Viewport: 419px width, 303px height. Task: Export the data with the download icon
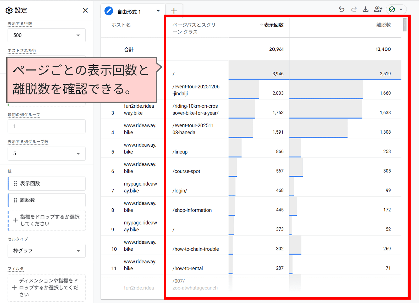click(366, 9)
